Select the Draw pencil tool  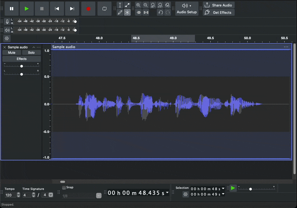pos(120,12)
